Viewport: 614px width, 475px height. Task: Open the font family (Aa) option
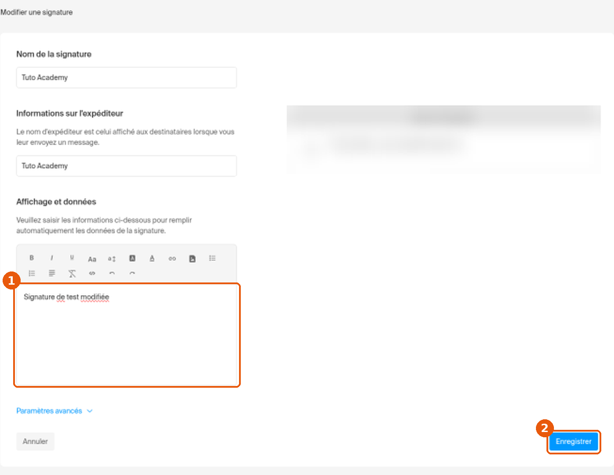click(92, 259)
